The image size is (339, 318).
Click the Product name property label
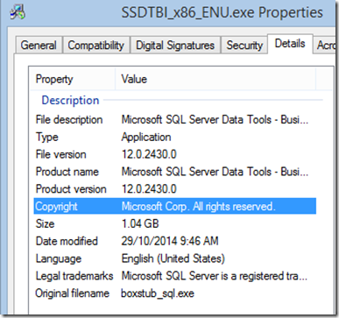[x=67, y=172]
